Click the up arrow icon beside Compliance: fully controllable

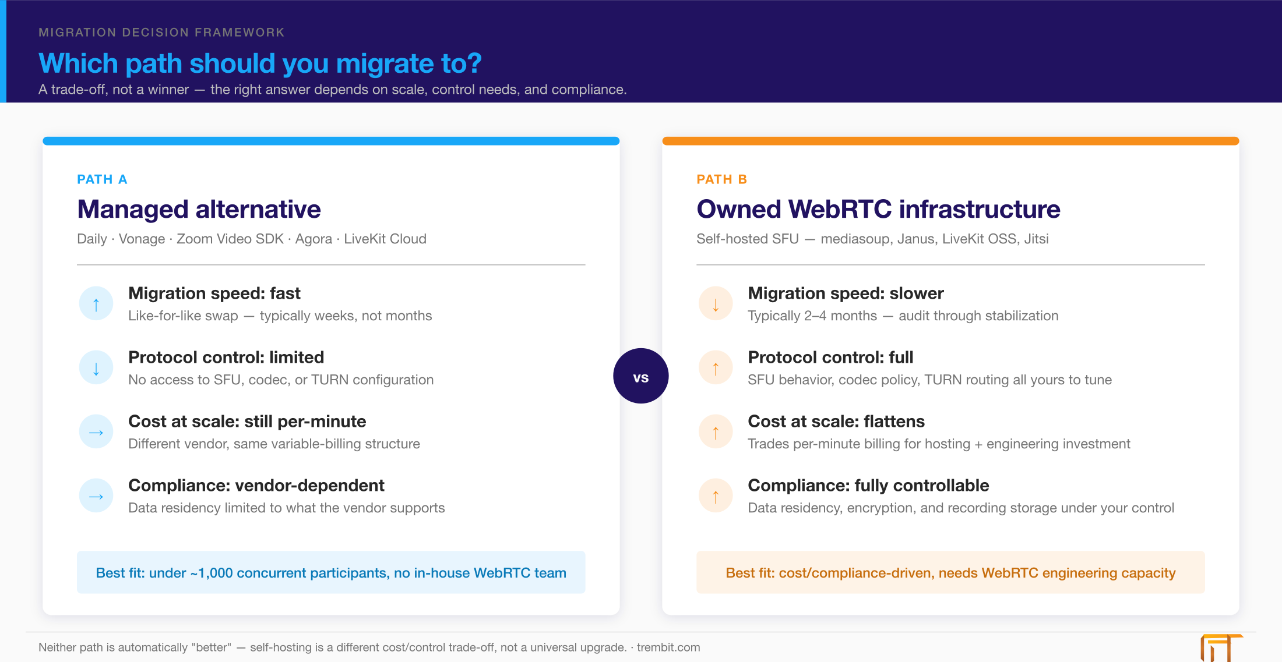pos(716,495)
